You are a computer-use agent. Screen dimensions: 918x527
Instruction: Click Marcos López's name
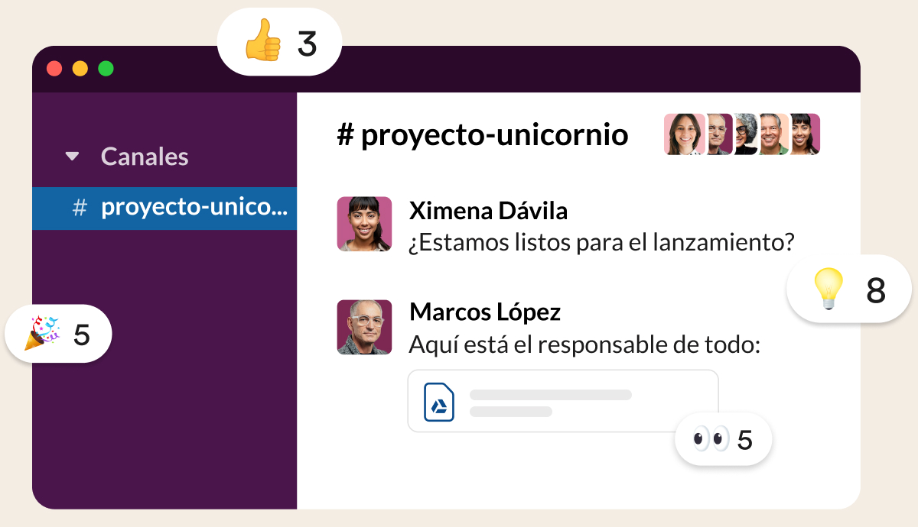pyautogui.click(x=485, y=312)
